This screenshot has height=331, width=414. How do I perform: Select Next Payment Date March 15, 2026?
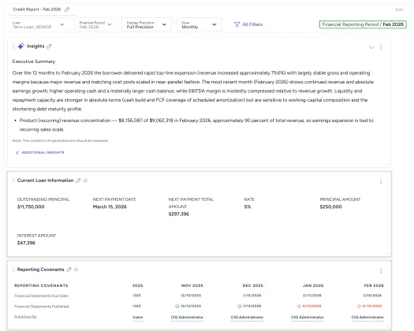pos(110,207)
